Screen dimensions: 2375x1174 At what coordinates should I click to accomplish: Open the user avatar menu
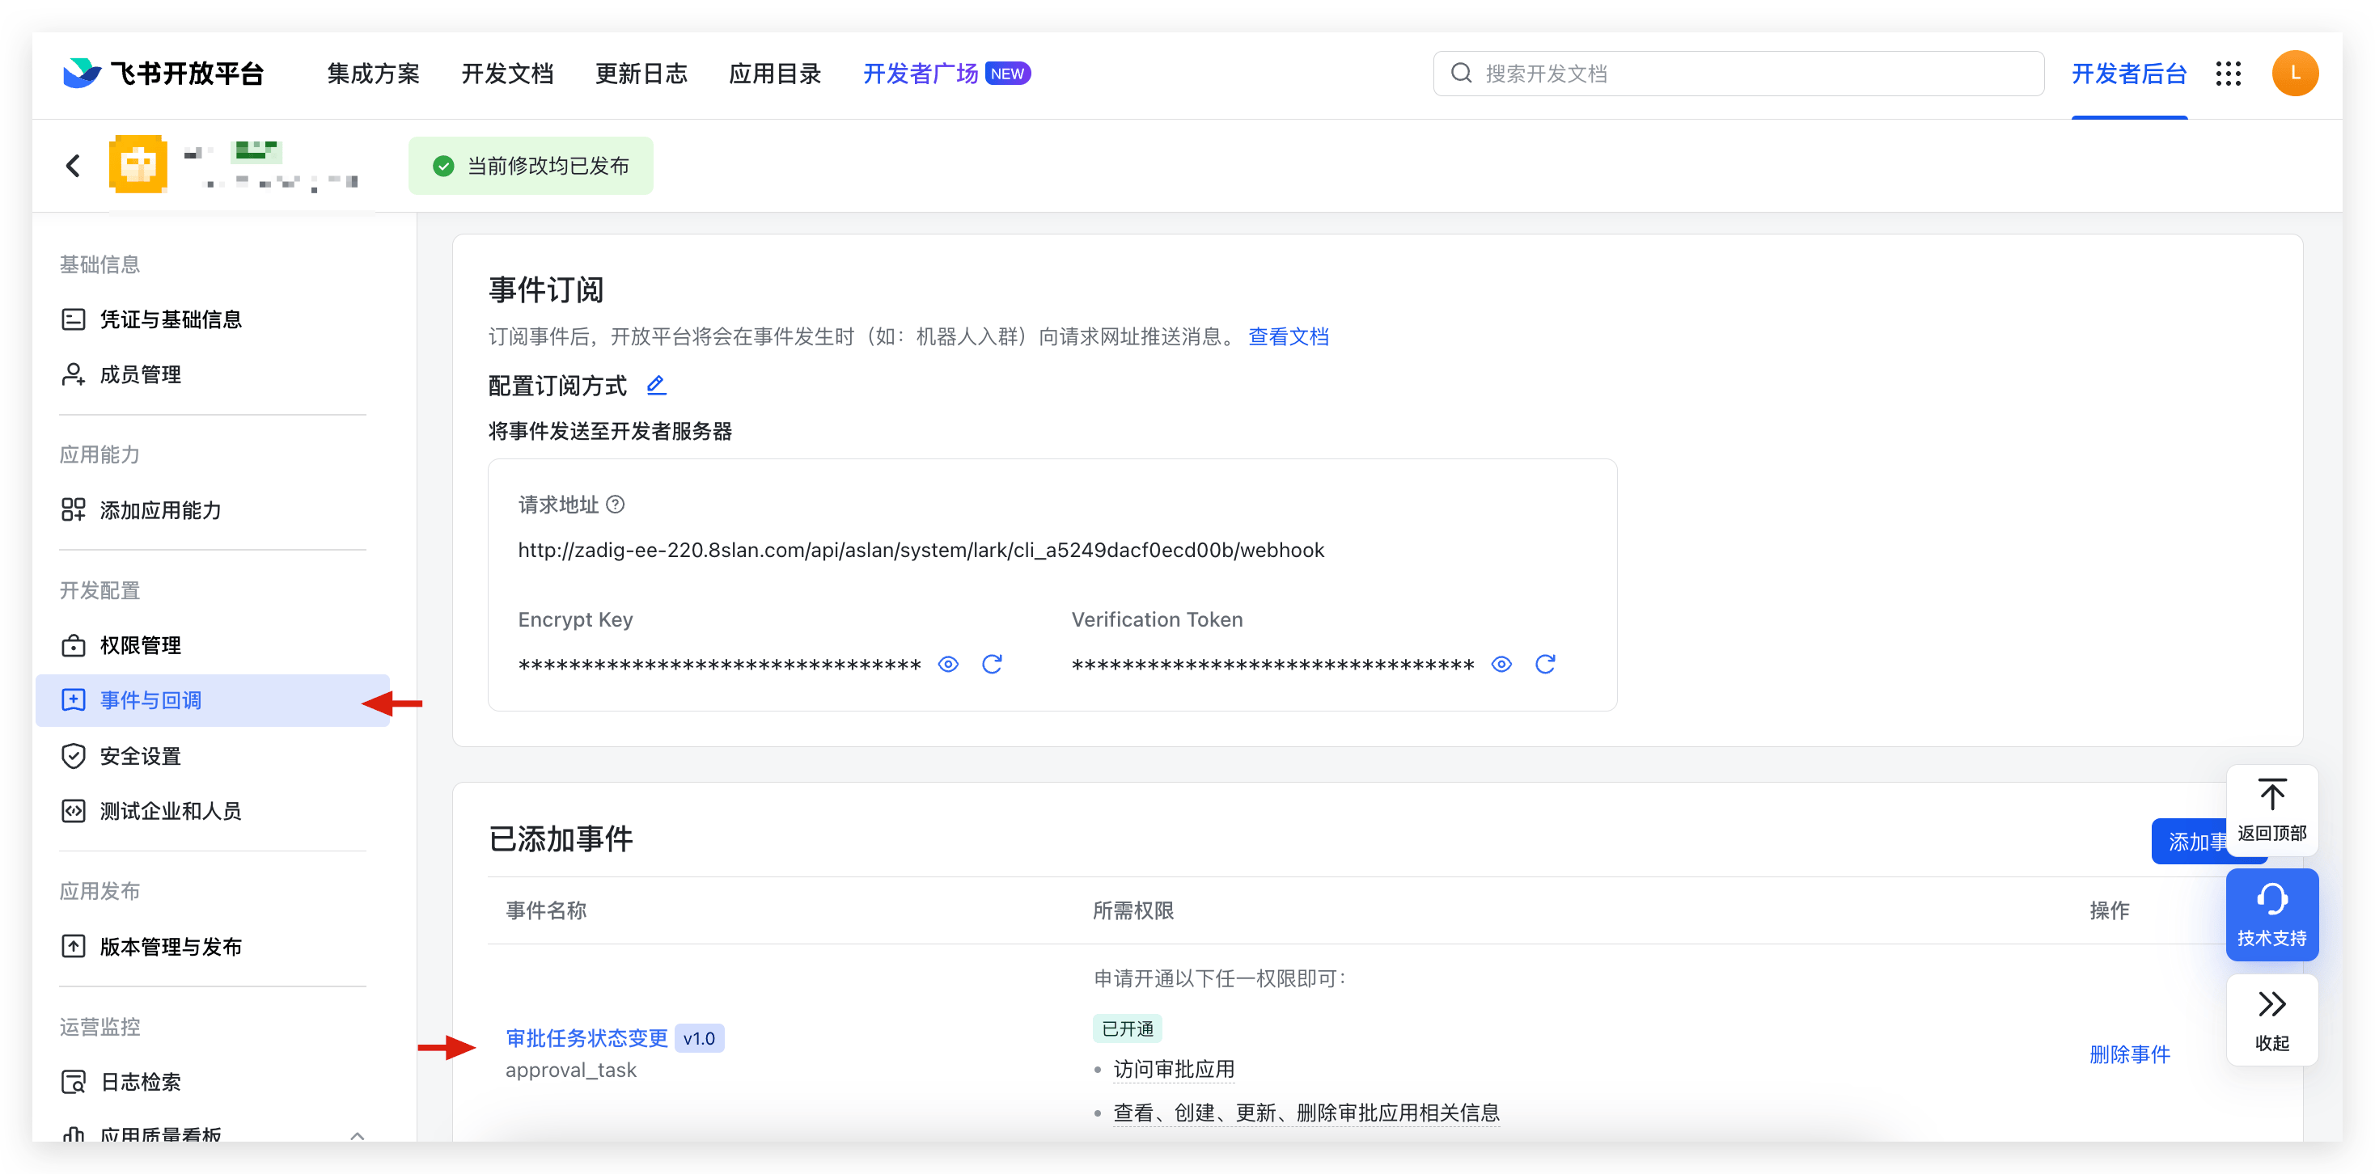2295,74
